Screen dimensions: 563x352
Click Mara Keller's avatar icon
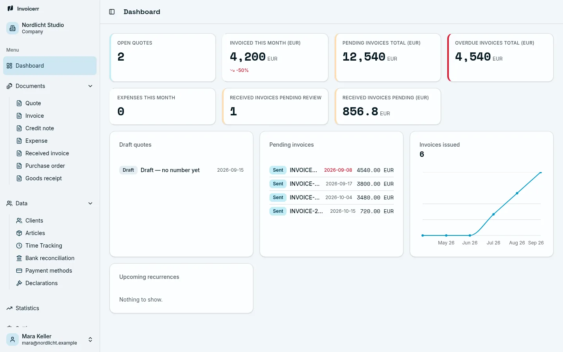tap(13, 339)
